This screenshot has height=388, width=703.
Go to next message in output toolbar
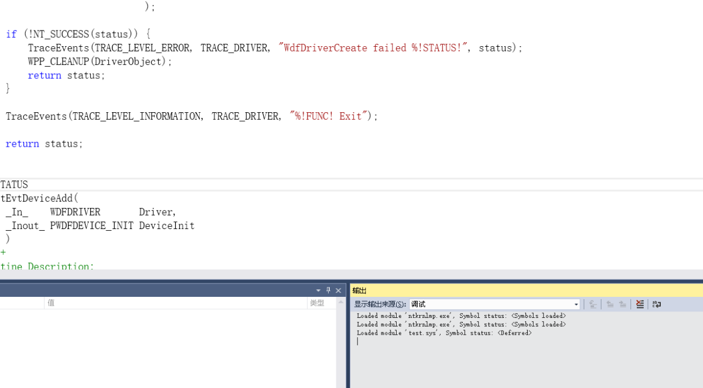tap(623, 304)
